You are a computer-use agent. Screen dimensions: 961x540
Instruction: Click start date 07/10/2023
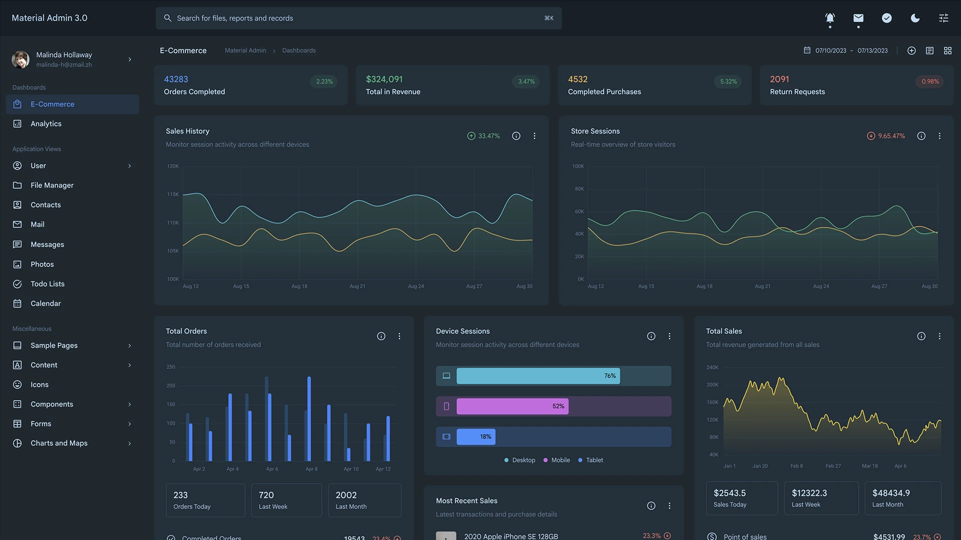[831, 50]
